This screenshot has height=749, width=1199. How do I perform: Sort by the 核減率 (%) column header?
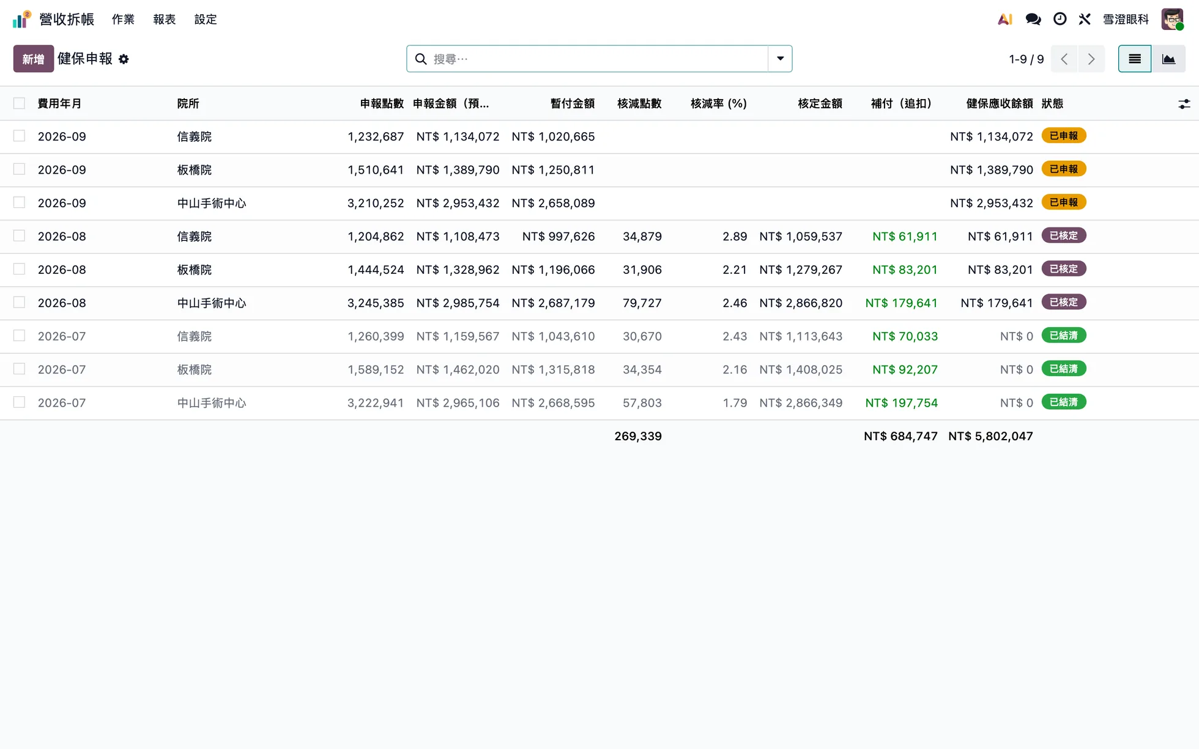tap(719, 103)
